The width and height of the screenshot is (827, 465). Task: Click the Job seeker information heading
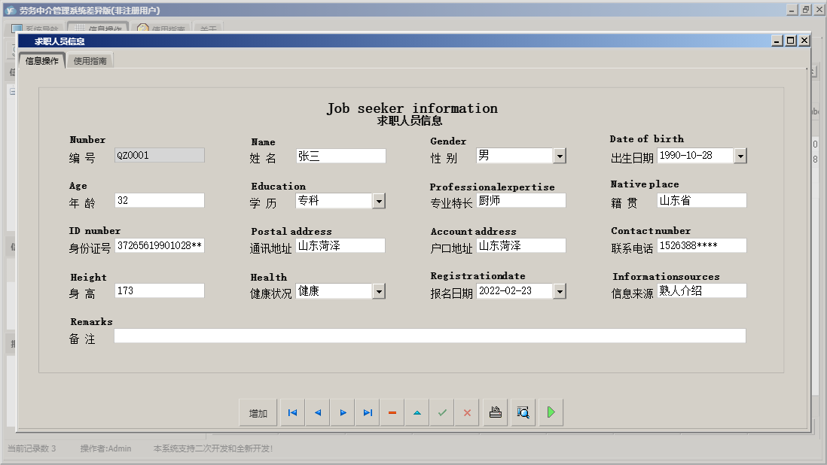click(412, 108)
